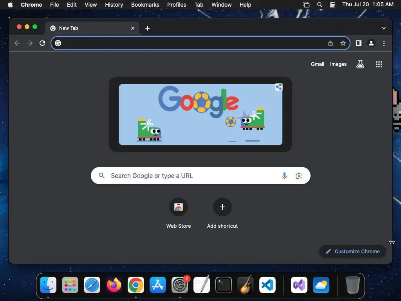The image size is (401, 301).
Task: Open the Help menu
Action: [x=245, y=5]
